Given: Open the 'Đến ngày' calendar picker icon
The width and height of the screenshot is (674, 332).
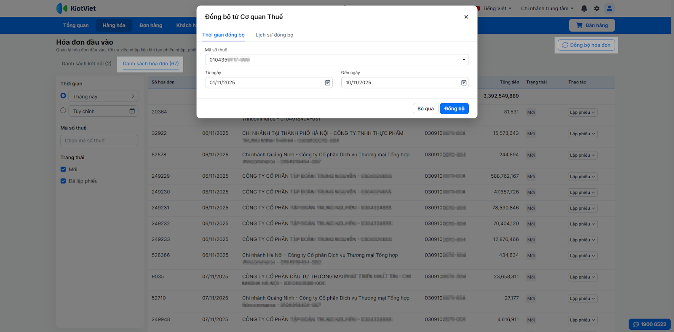Looking at the screenshot, I should 463,83.
